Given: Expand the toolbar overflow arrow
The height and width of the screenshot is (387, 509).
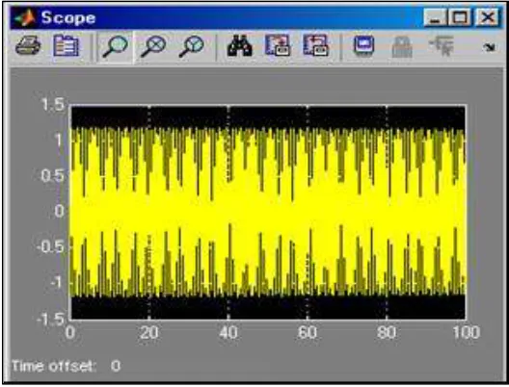Looking at the screenshot, I should point(489,47).
